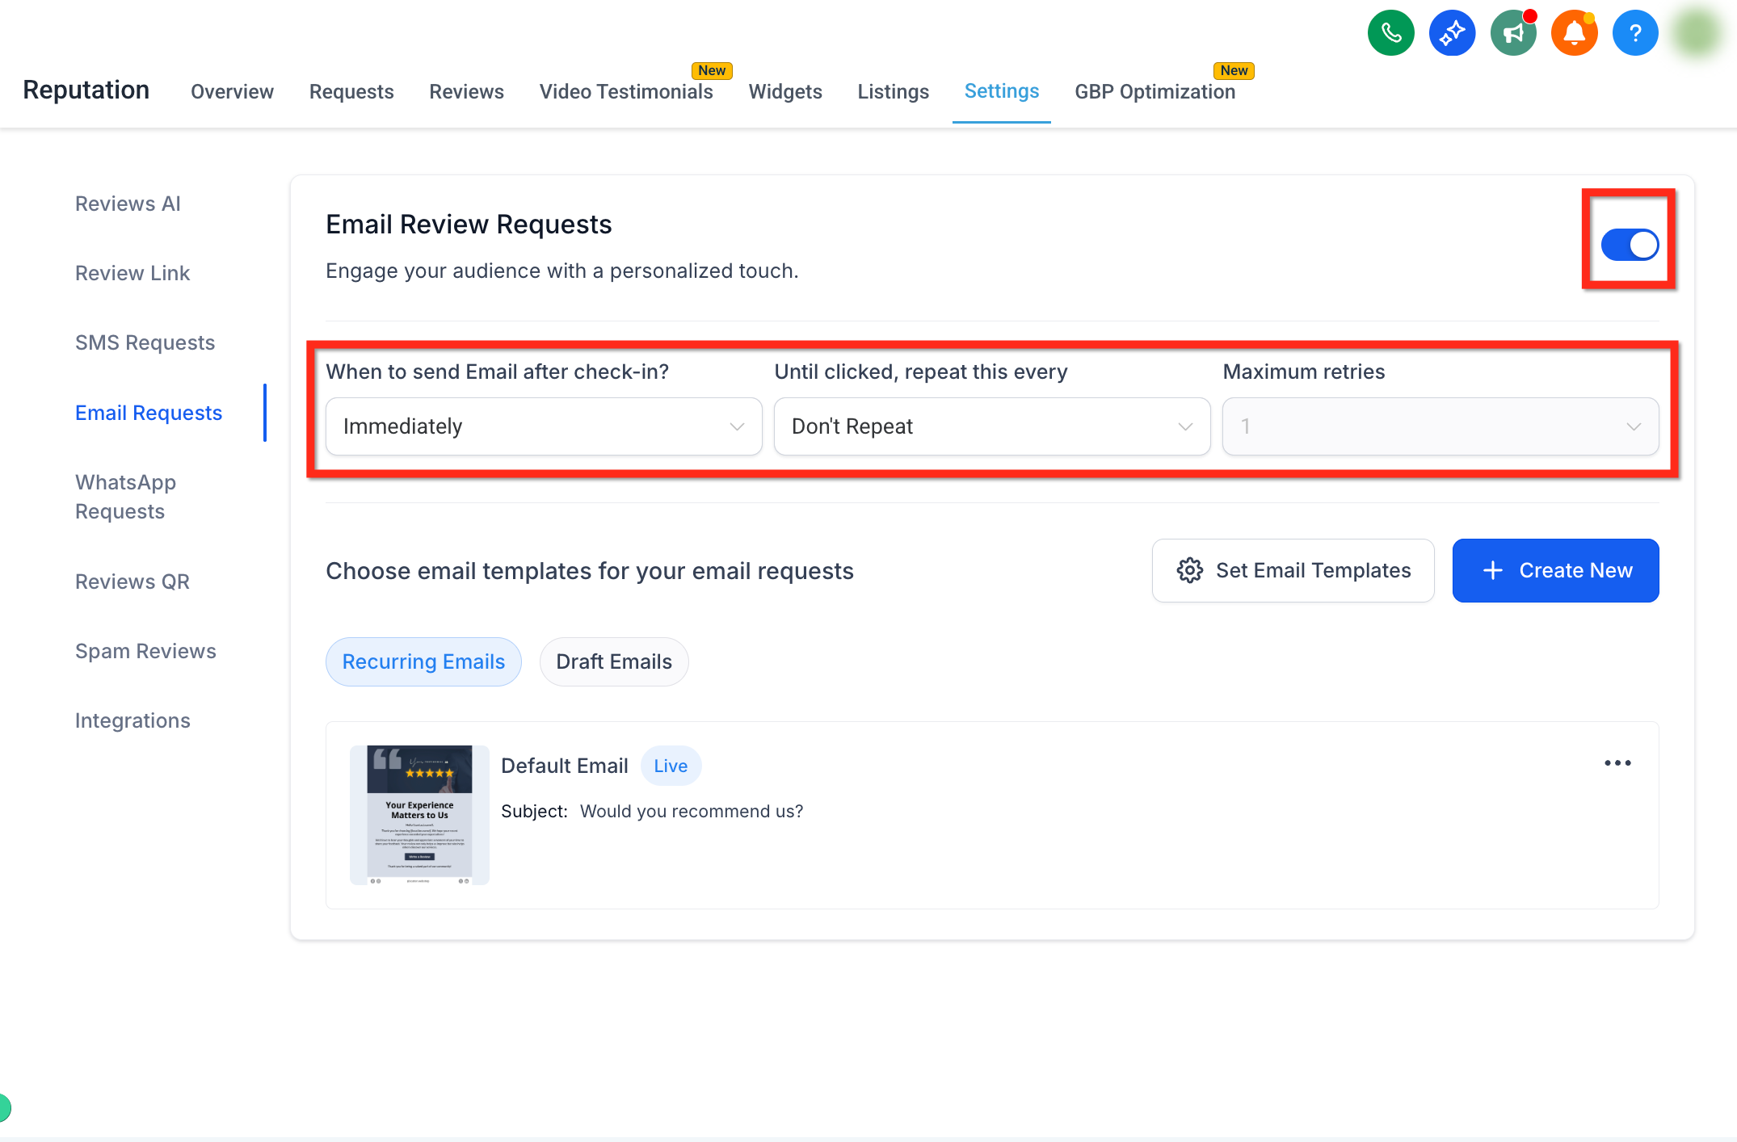Open the blue AI sparkle assistant icon

[x=1452, y=33]
